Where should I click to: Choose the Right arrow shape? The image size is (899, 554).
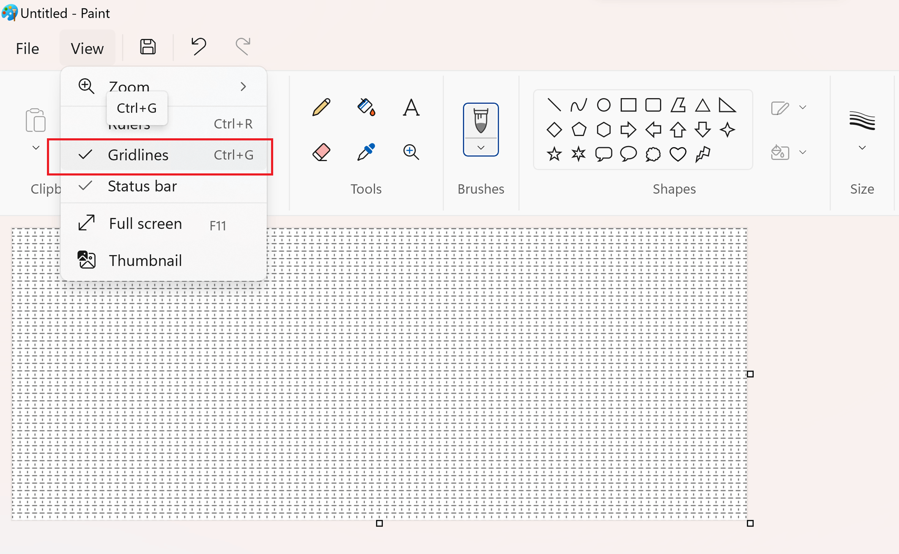[628, 130]
